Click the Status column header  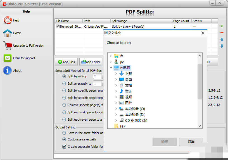[201, 21]
